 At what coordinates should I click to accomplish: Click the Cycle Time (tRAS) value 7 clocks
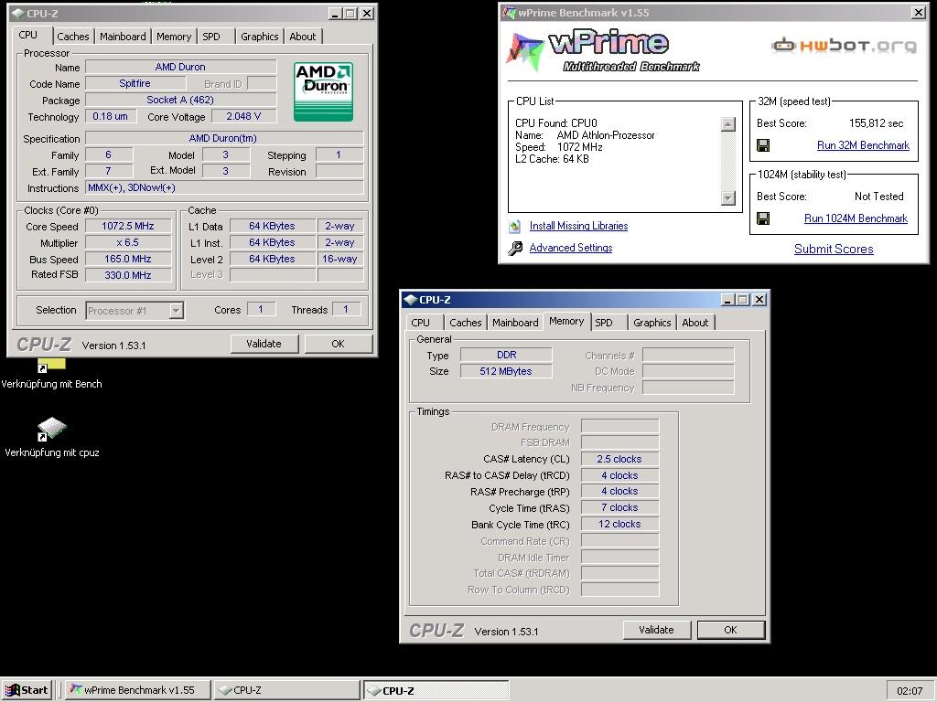pos(619,507)
